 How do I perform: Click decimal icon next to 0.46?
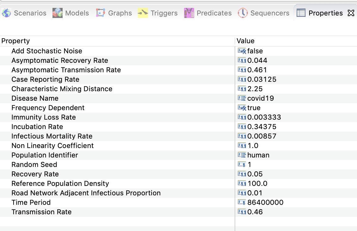click(242, 212)
